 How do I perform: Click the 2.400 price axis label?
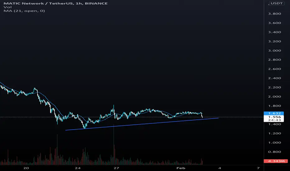274,78
